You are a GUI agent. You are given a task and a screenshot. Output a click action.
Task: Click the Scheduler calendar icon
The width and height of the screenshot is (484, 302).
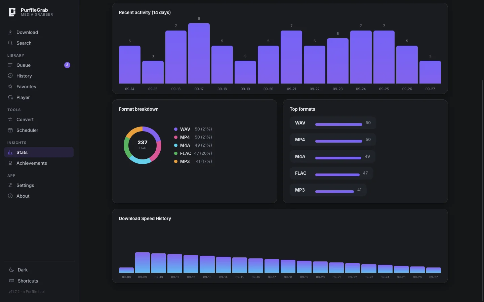coord(10,130)
